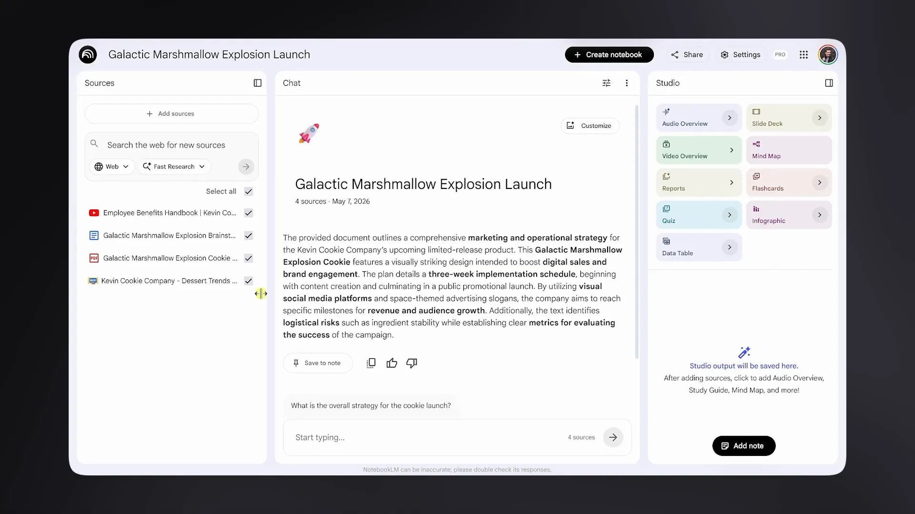This screenshot has width=915, height=514.
Task: Click the NotebookLM logo icon
Action: (88, 55)
